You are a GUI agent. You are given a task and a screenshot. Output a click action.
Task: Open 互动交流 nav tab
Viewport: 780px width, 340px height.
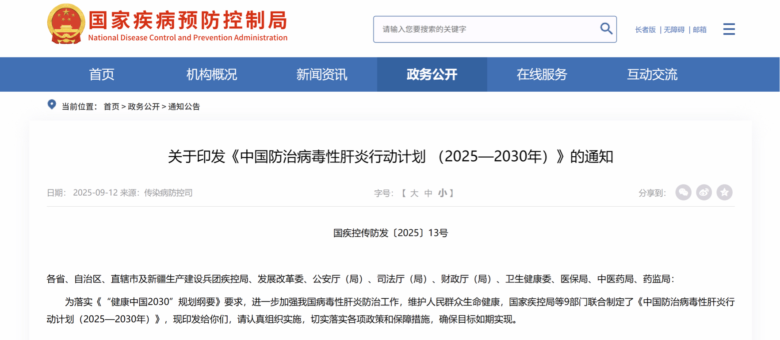click(x=652, y=74)
